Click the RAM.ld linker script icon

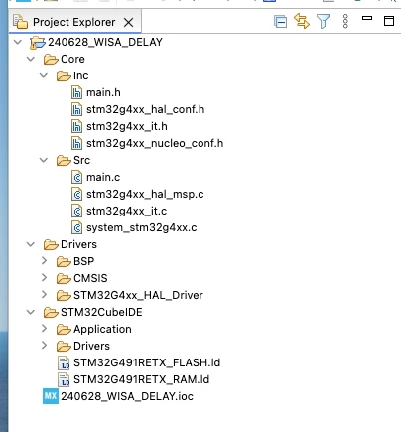pyautogui.click(x=64, y=379)
